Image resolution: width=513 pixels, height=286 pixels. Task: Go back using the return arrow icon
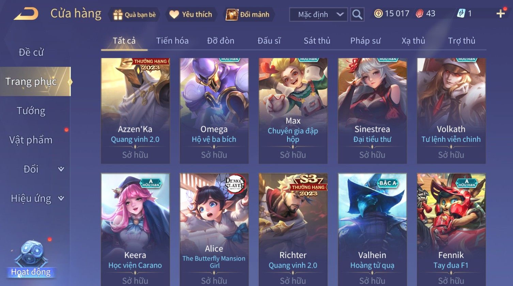(x=26, y=14)
